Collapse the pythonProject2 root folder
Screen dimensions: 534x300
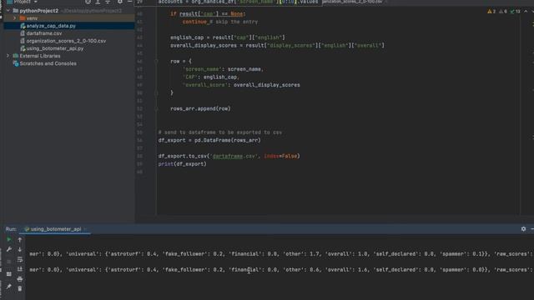[8, 11]
